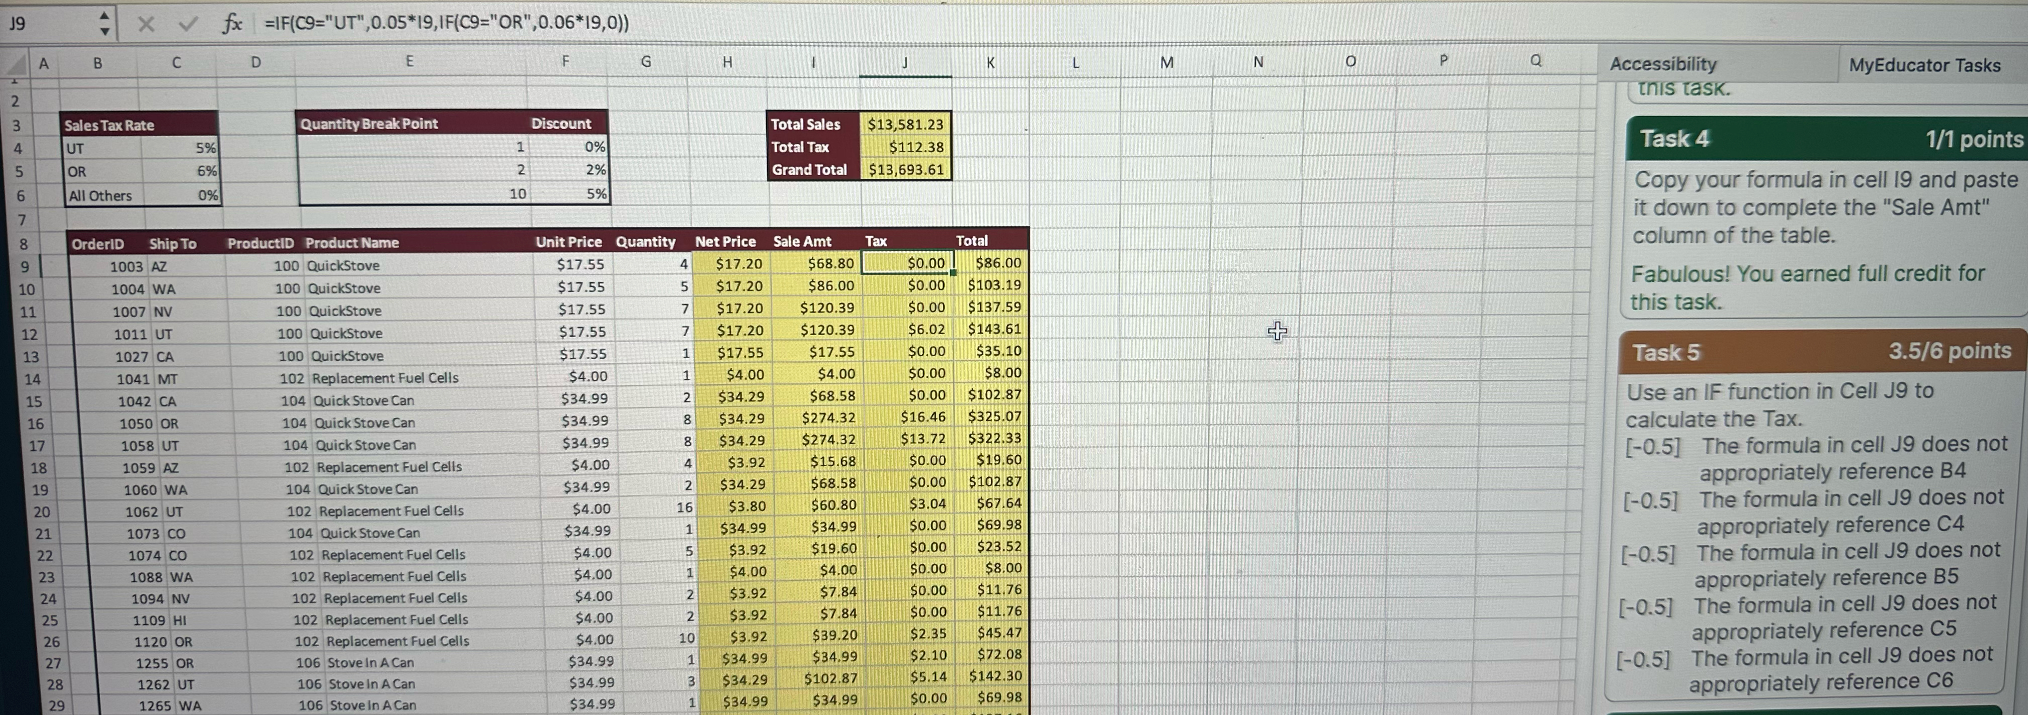Click the enter checkmark formula icon
2028x715 pixels.
pyautogui.click(x=188, y=24)
